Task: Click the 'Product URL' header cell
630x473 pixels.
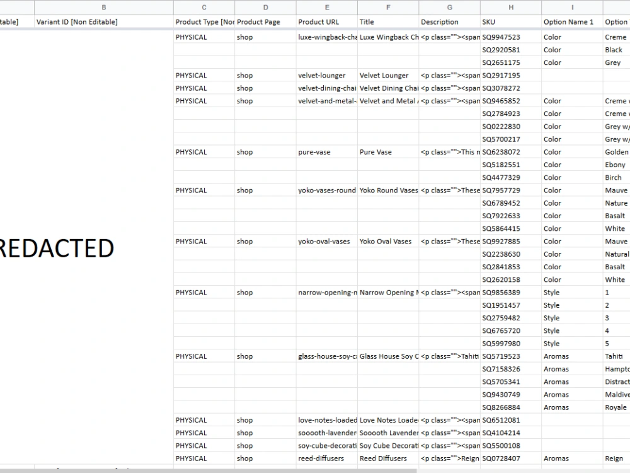Action: 327,22
